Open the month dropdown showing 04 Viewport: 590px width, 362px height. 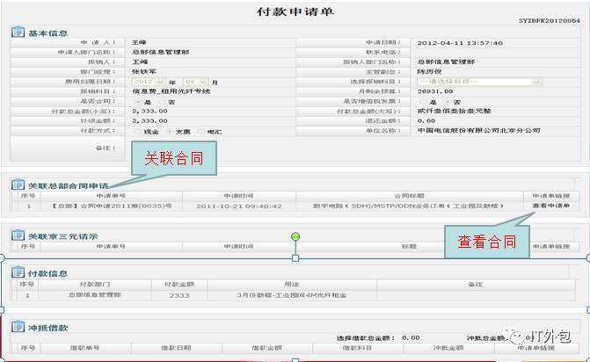tap(195, 82)
